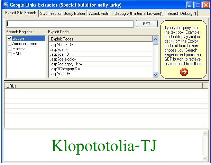The height and width of the screenshot is (165, 211).
Task: Click the exploit list scrollbar thumb
Action: [155, 43]
